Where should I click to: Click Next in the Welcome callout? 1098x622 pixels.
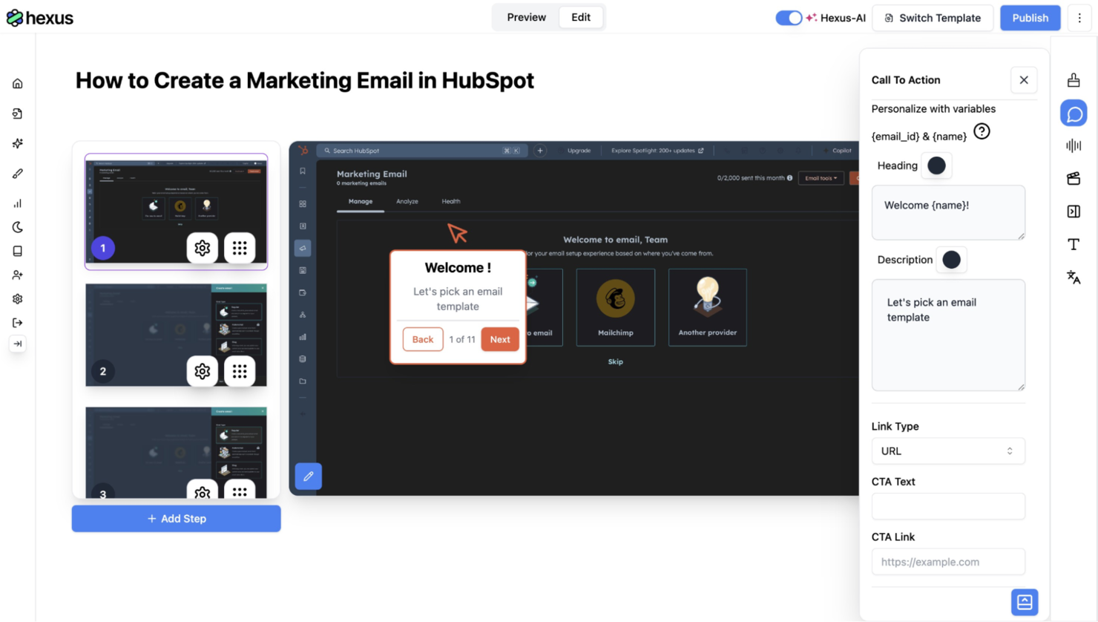[500, 339]
